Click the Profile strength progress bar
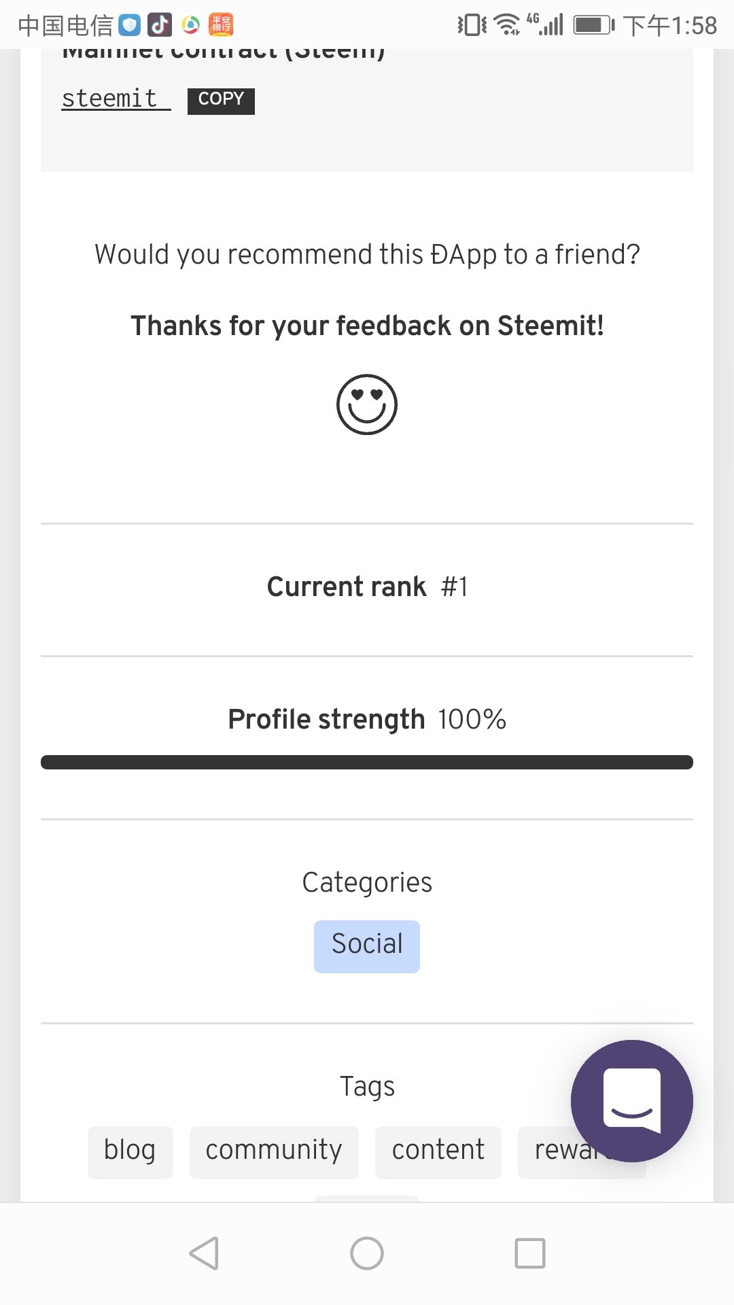The height and width of the screenshot is (1305, 734). point(367,762)
